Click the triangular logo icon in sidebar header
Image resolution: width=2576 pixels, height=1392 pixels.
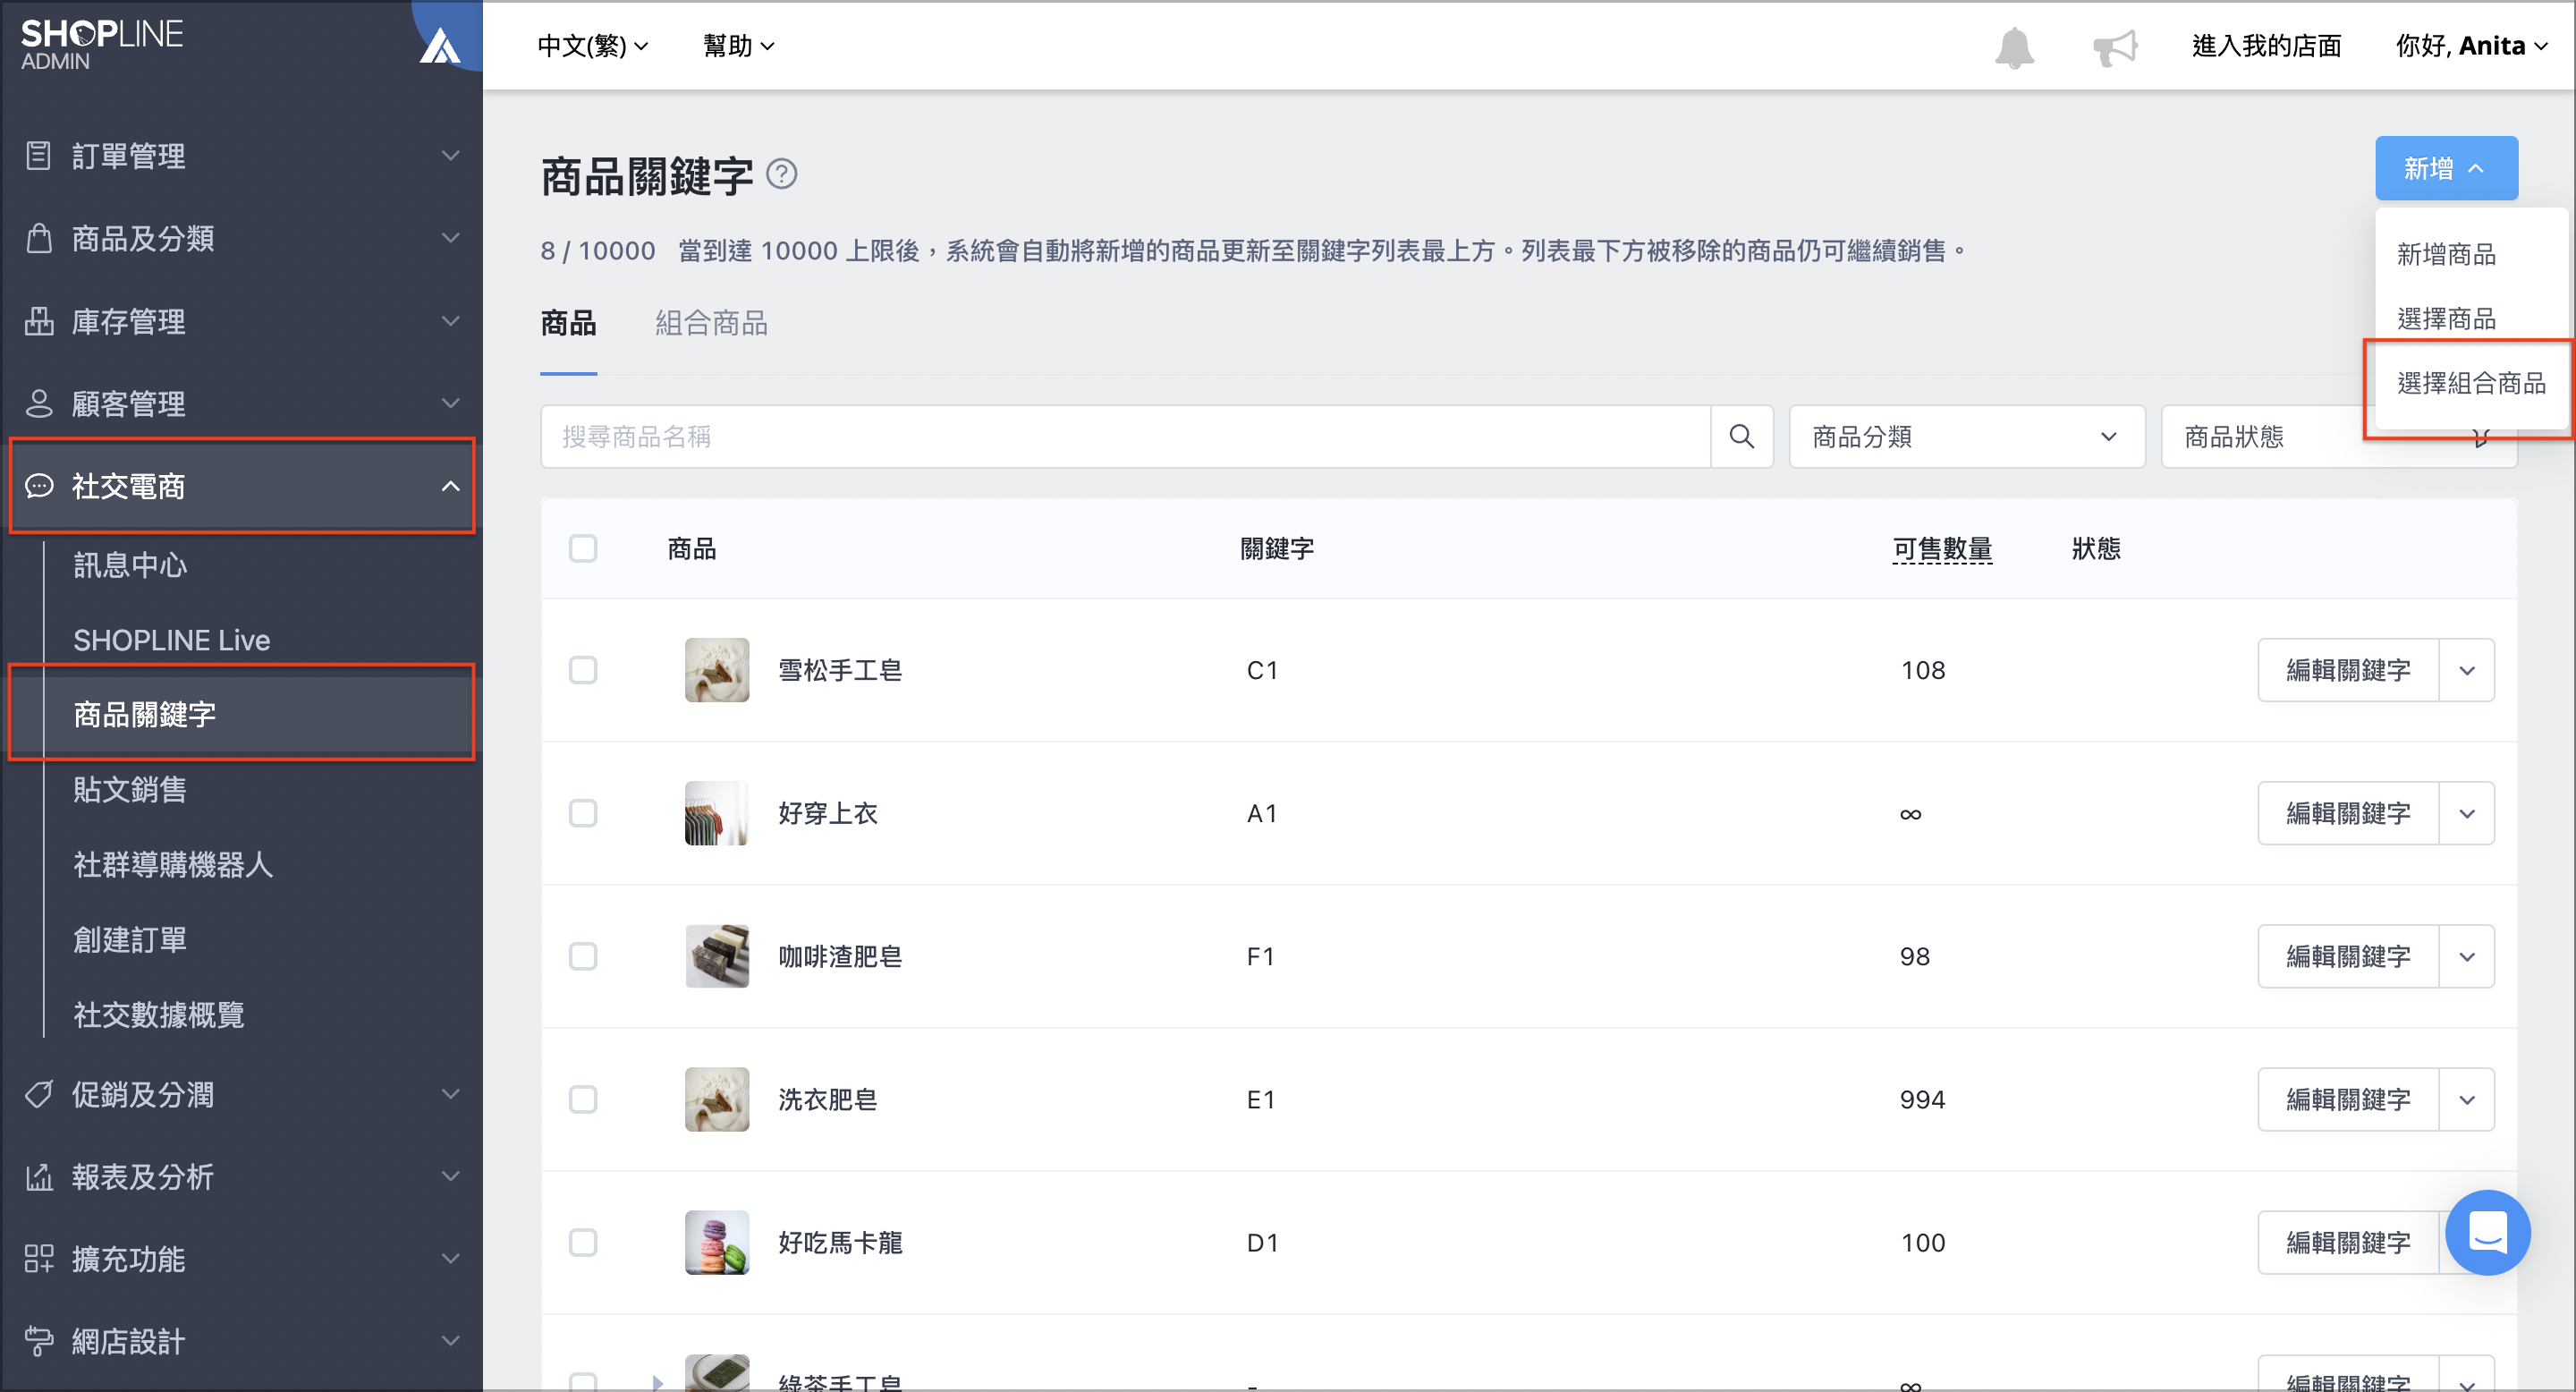(x=439, y=46)
